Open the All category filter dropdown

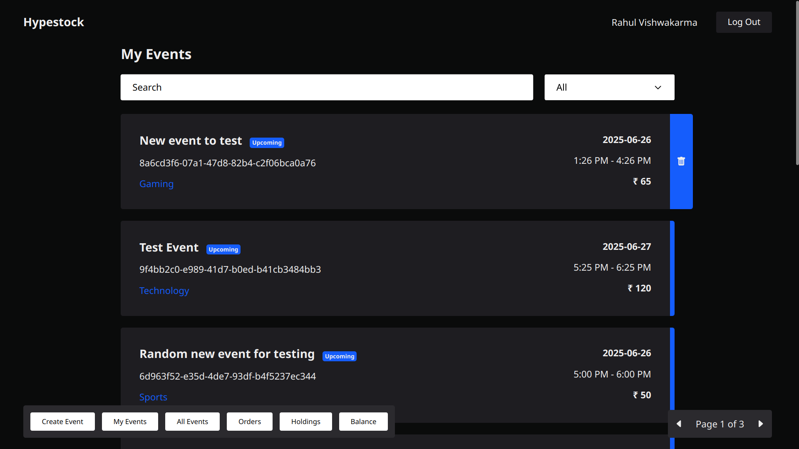pyautogui.click(x=609, y=87)
